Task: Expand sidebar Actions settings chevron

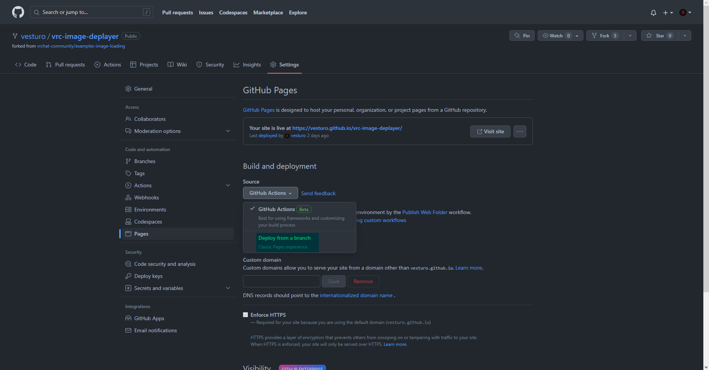Action: click(228, 185)
